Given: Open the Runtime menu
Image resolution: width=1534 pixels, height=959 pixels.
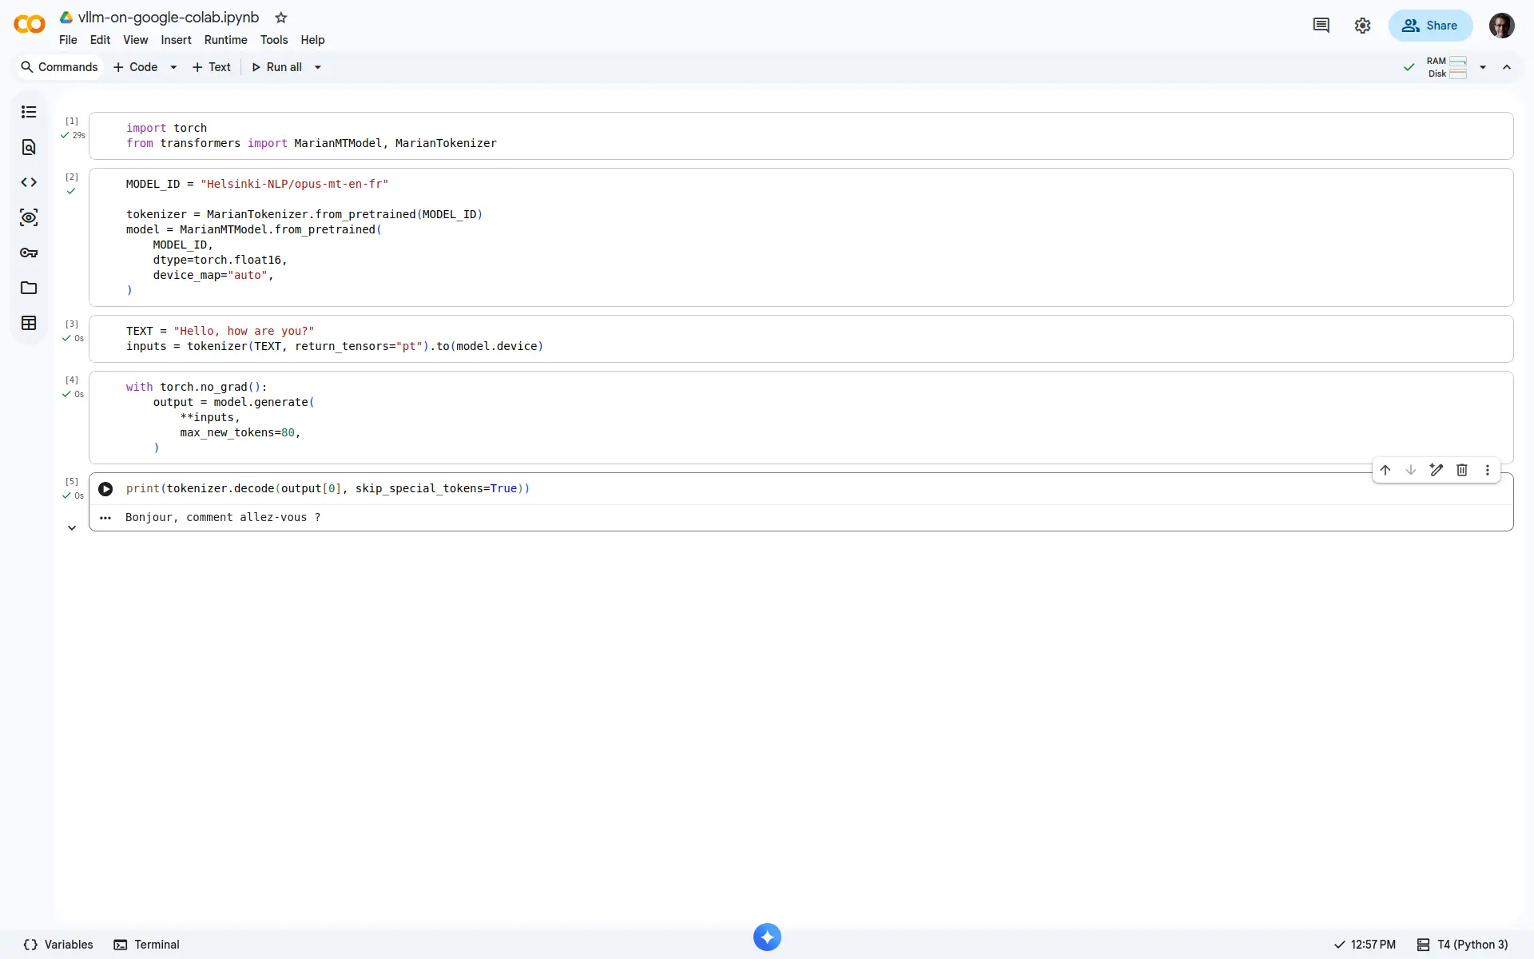Looking at the screenshot, I should click(x=225, y=40).
